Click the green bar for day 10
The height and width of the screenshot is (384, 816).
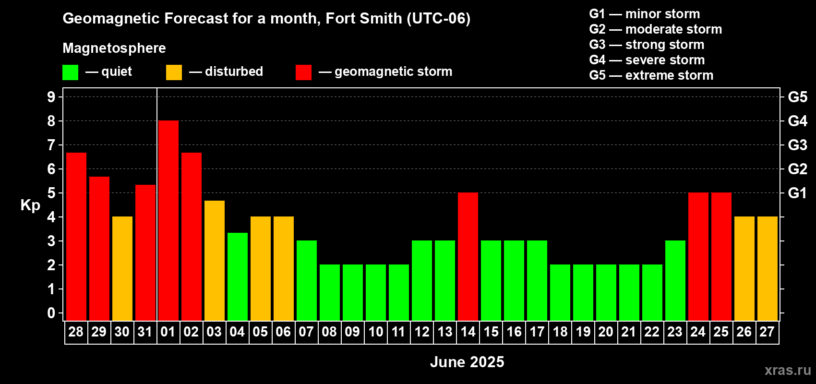[376, 293]
